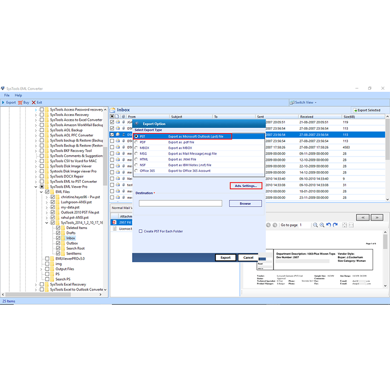Viewport: 390px width, 390px height.
Task: Select the PDF export type radio button
Action: tap(136, 142)
